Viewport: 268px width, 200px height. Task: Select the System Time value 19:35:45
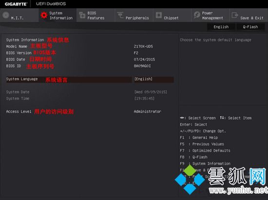click(x=144, y=99)
